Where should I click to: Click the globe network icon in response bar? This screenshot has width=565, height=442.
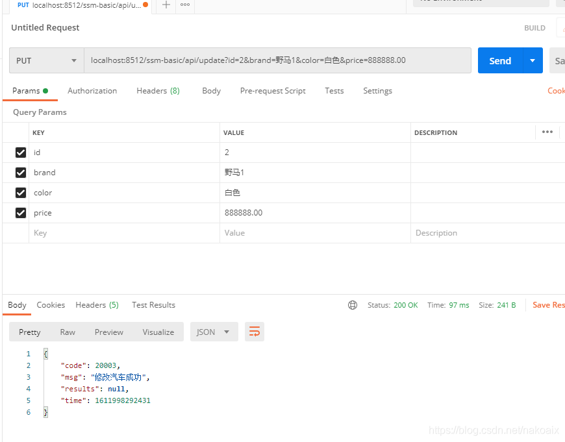click(353, 305)
